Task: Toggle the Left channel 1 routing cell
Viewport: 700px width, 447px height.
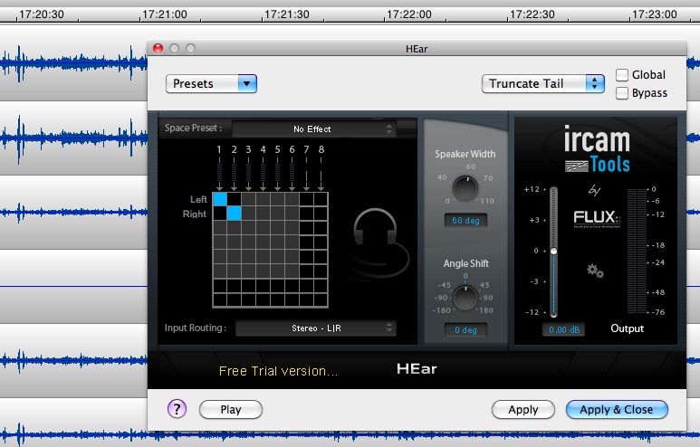Action: (x=219, y=199)
